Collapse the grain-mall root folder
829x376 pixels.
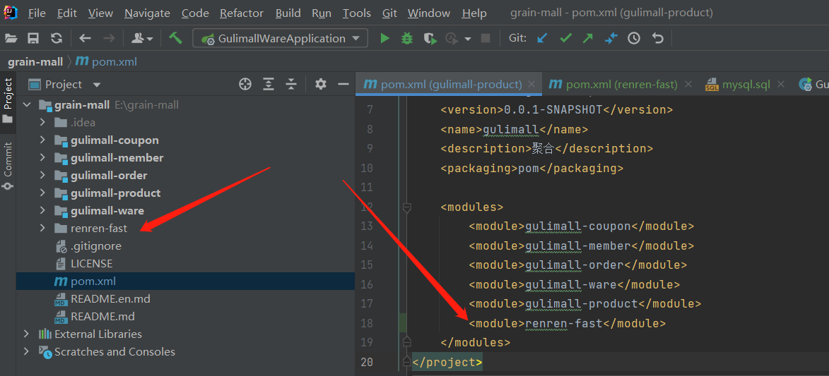point(27,105)
